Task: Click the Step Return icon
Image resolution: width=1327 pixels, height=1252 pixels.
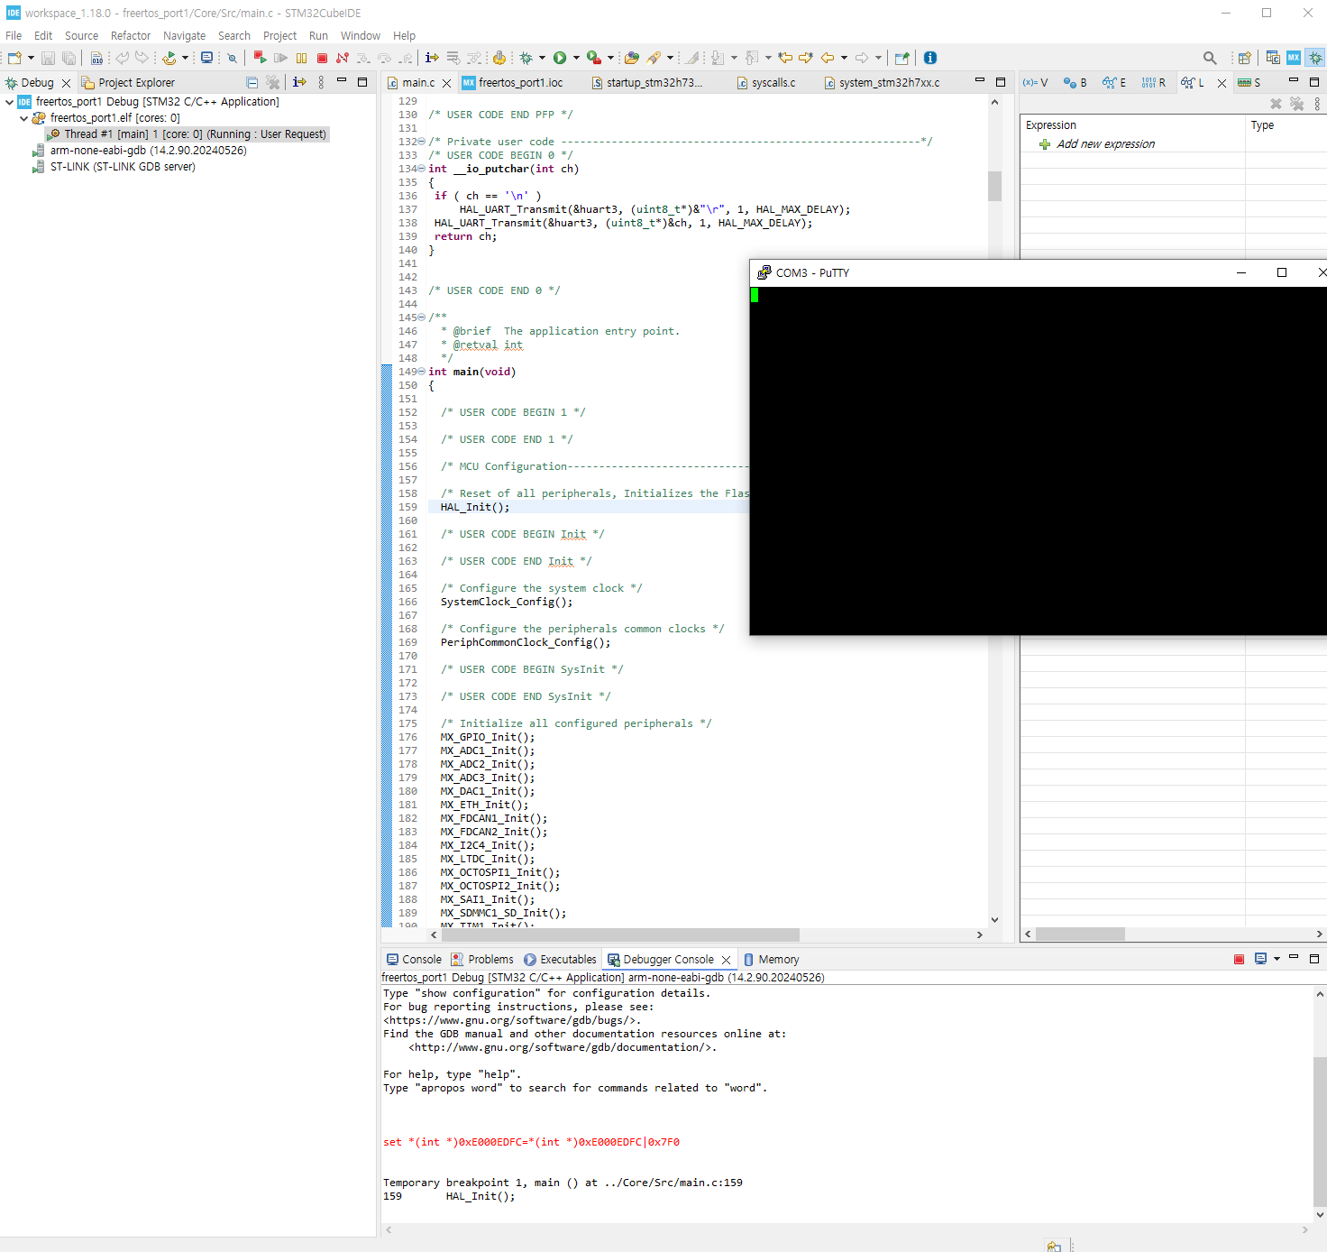Action: (x=406, y=58)
